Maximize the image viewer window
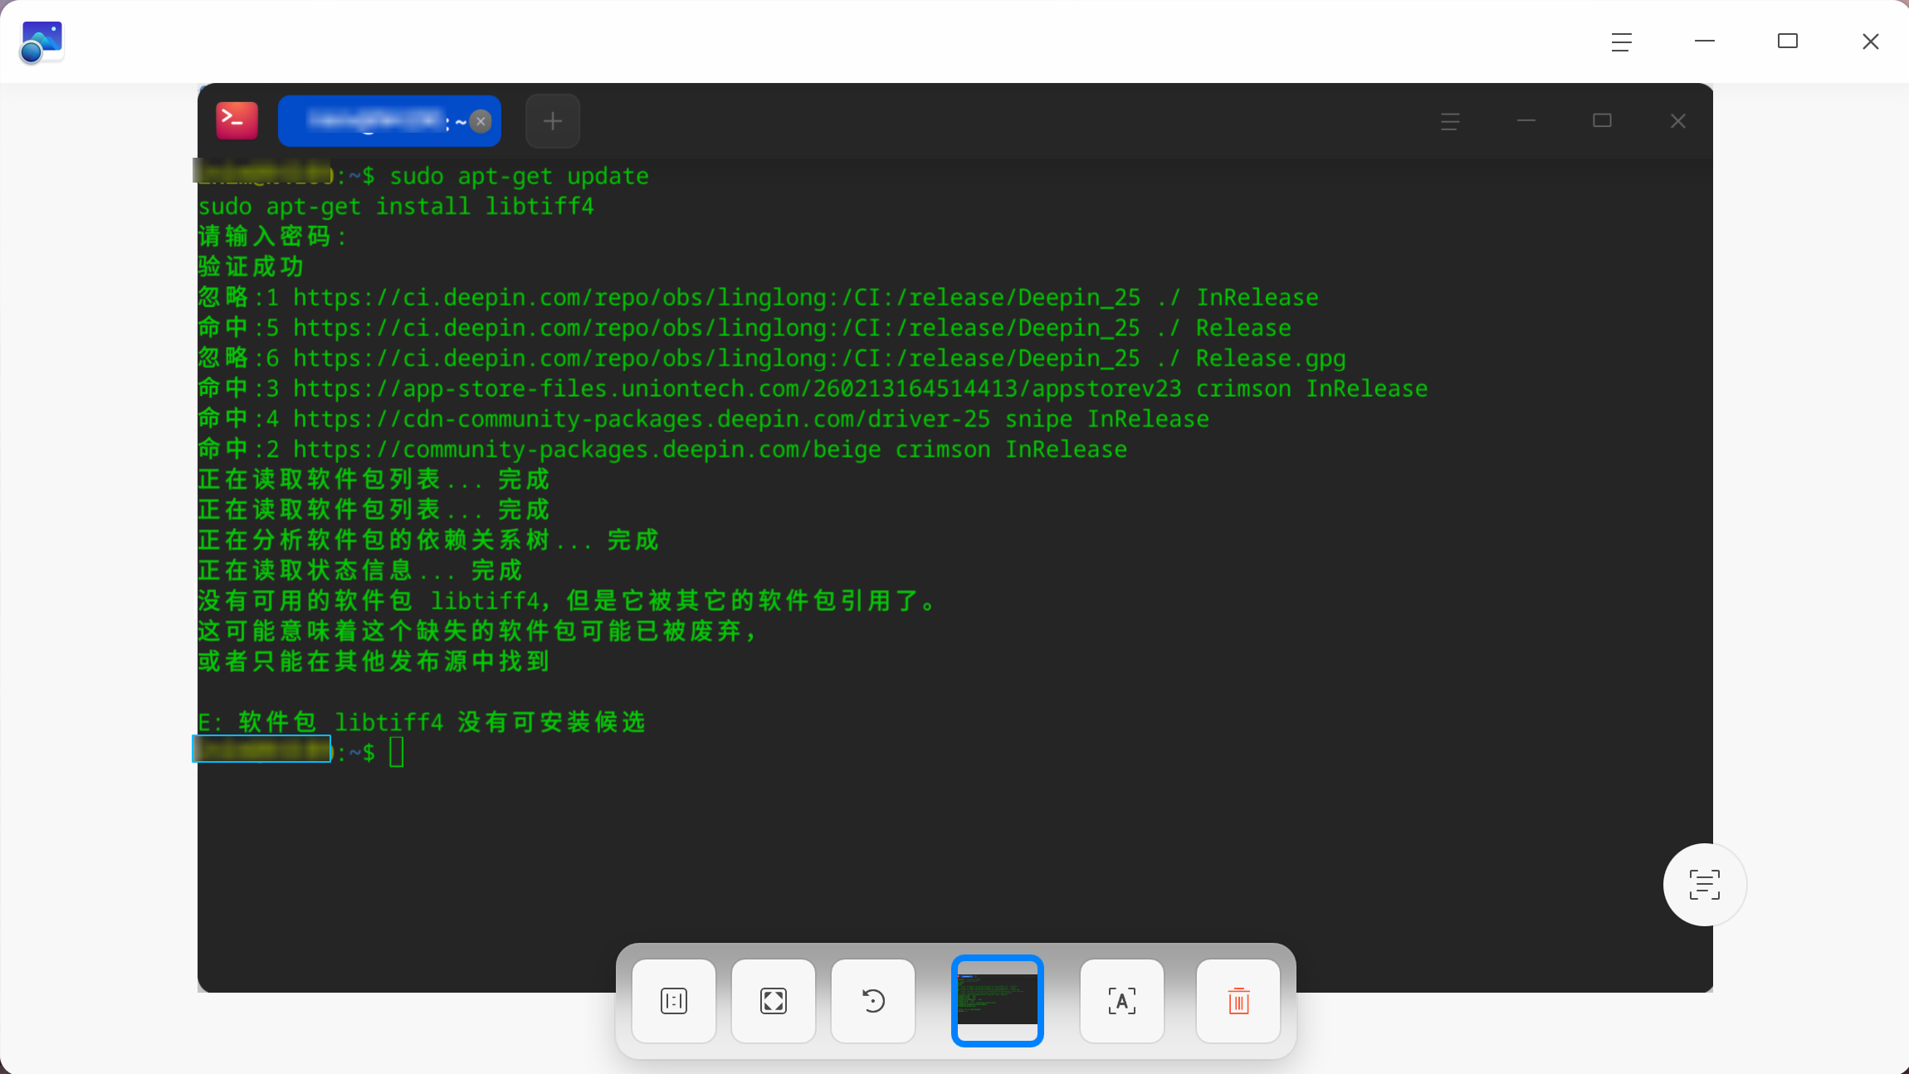This screenshot has height=1074, width=1909. (x=1787, y=41)
